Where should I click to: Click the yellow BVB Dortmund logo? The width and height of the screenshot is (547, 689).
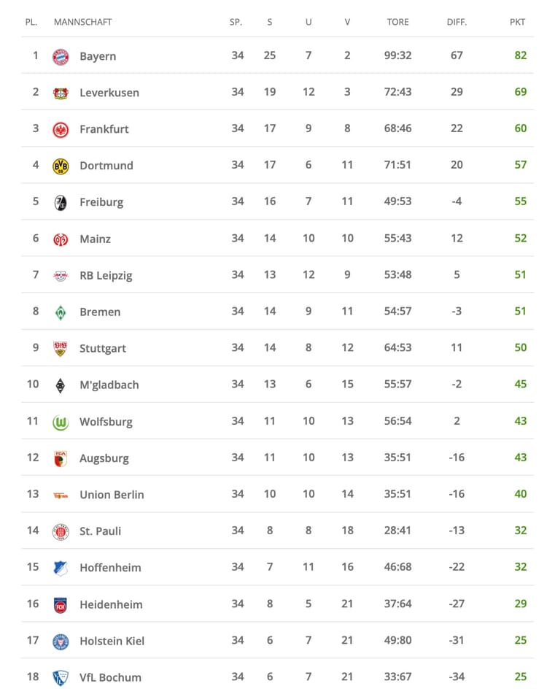(61, 166)
